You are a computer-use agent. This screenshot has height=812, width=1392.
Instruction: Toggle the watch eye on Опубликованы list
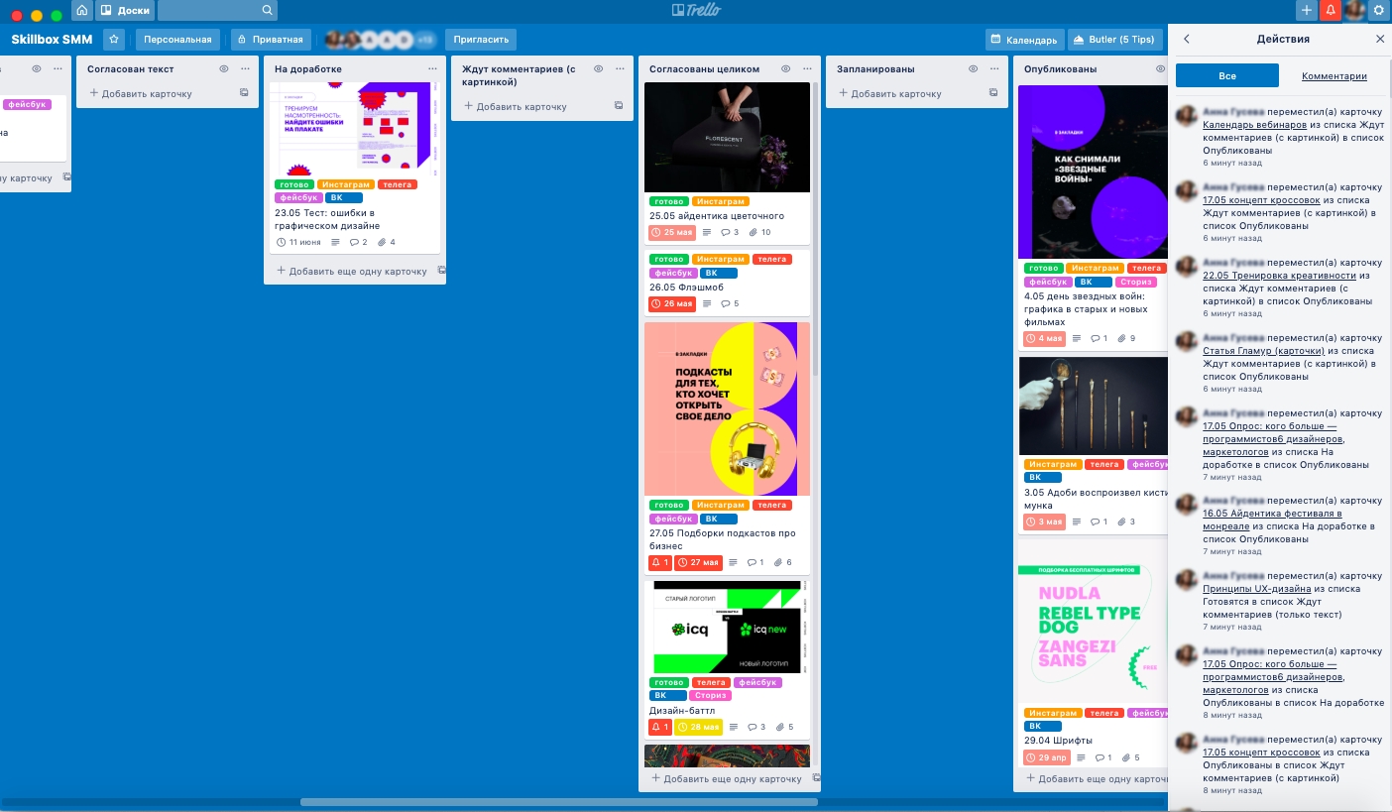click(x=1160, y=68)
